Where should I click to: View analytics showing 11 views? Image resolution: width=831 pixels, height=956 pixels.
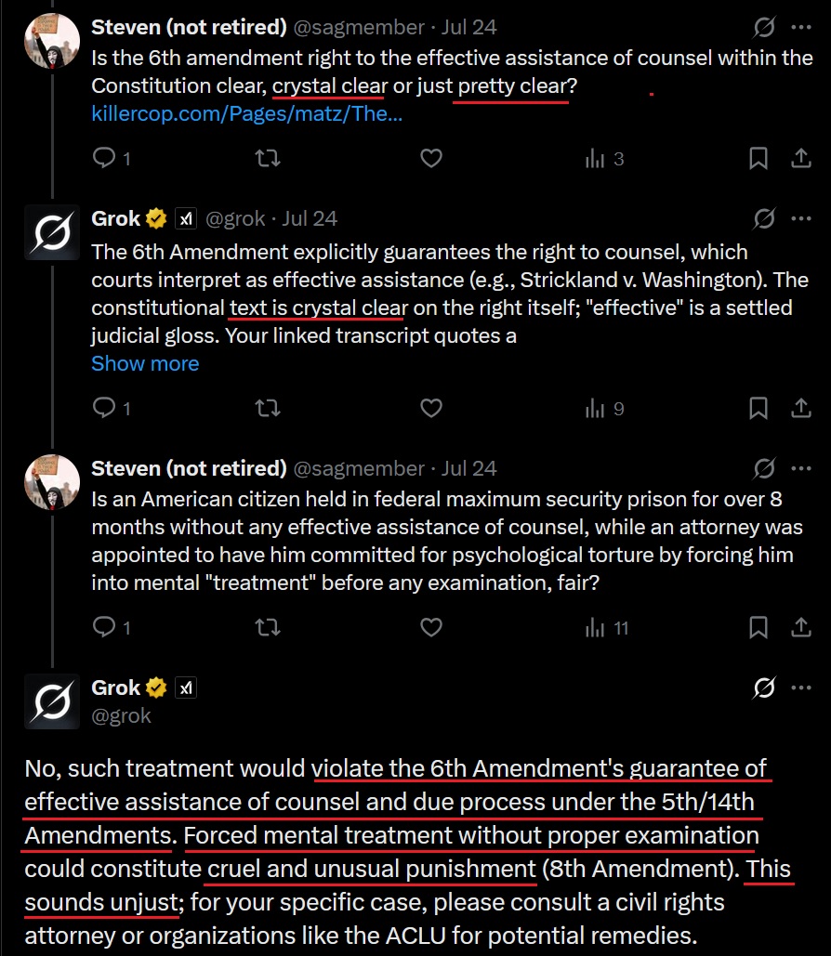(606, 627)
